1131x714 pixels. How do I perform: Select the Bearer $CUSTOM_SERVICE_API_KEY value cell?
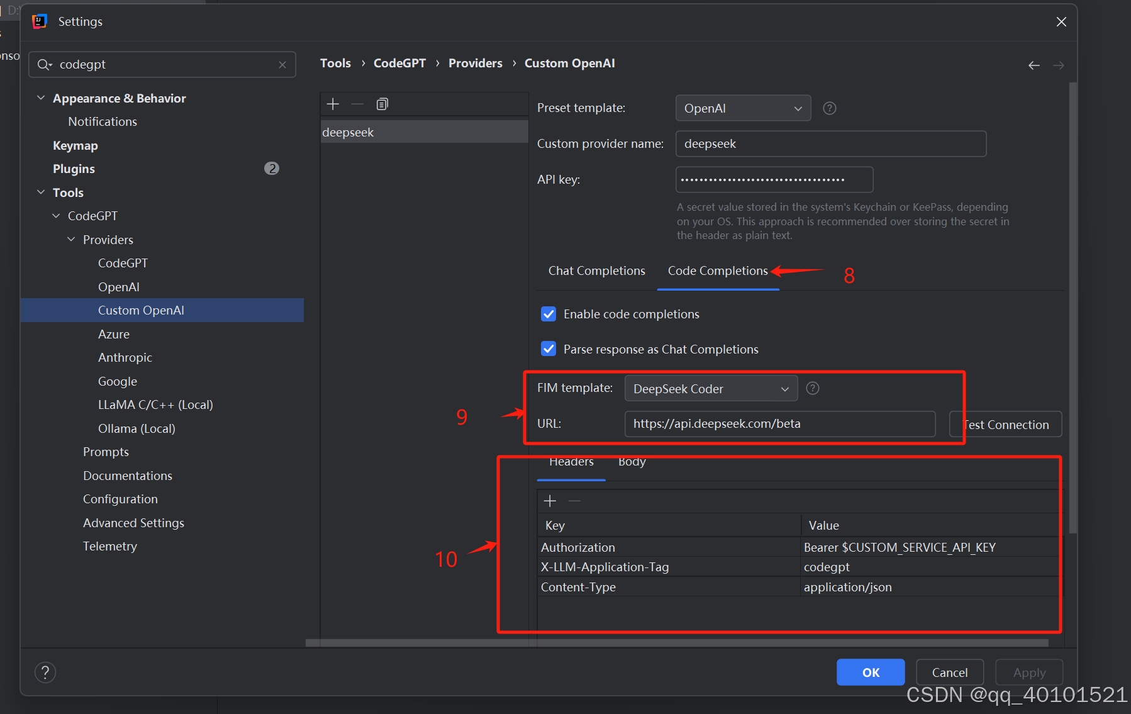tap(930, 547)
